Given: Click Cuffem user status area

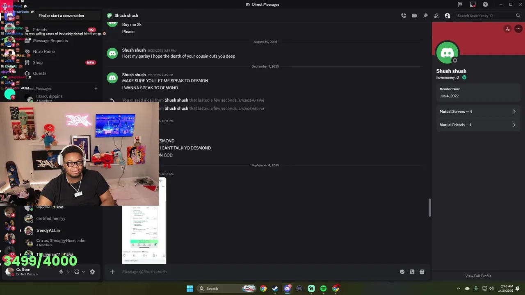Looking at the screenshot, I should [x=29, y=272].
